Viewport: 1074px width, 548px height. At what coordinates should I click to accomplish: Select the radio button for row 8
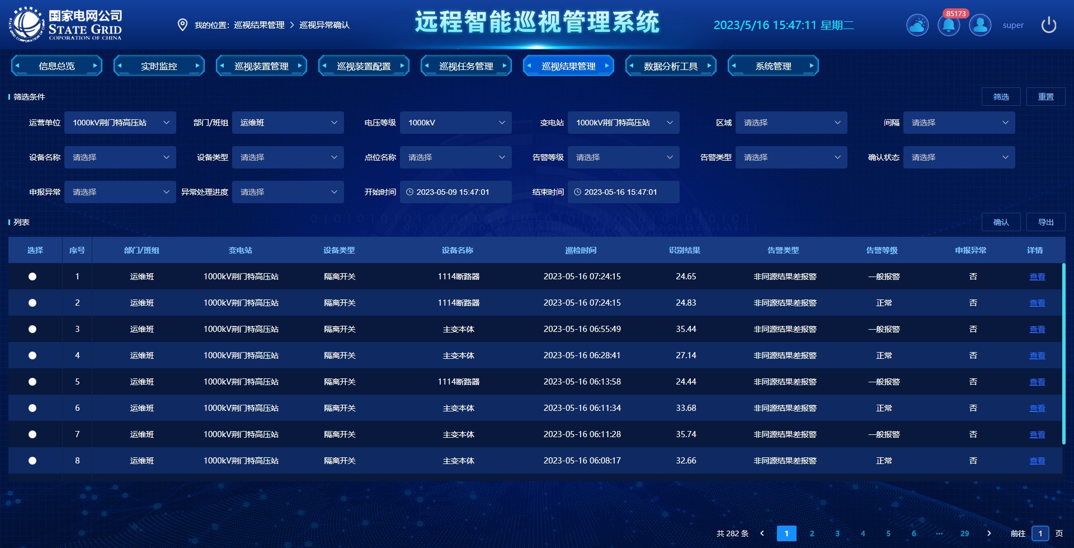pos(32,461)
